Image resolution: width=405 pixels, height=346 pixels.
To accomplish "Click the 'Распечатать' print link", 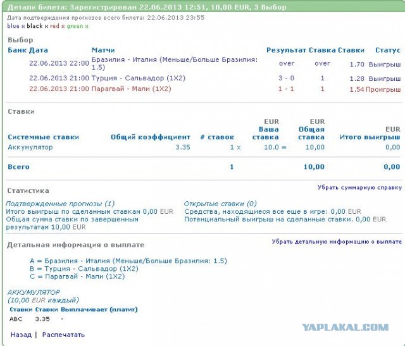I will [x=63, y=335].
